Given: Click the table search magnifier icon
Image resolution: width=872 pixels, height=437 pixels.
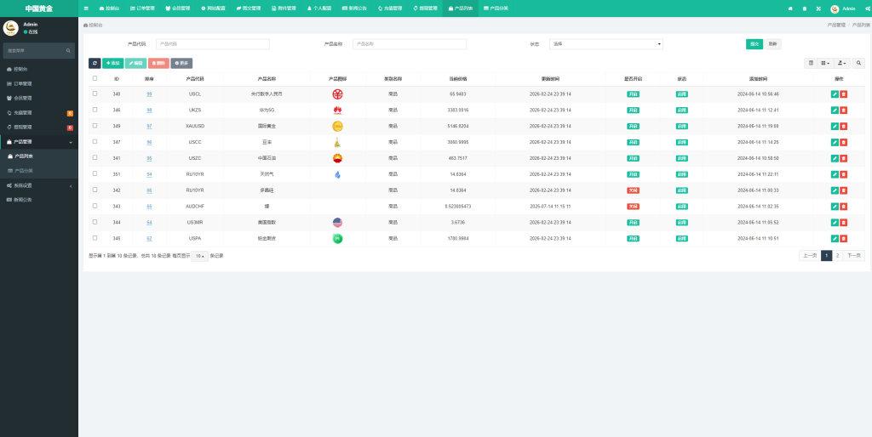Looking at the screenshot, I should pyautogui.click(x=858, y=63).
